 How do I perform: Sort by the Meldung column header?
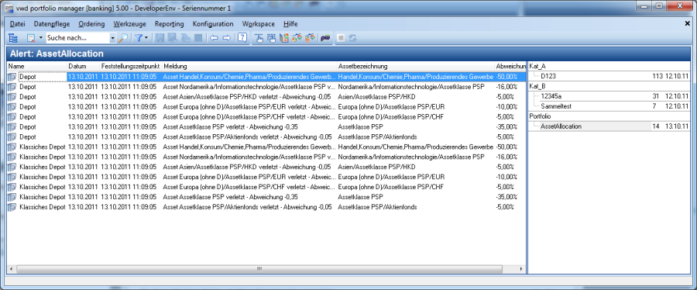click(x=249, y=66)
